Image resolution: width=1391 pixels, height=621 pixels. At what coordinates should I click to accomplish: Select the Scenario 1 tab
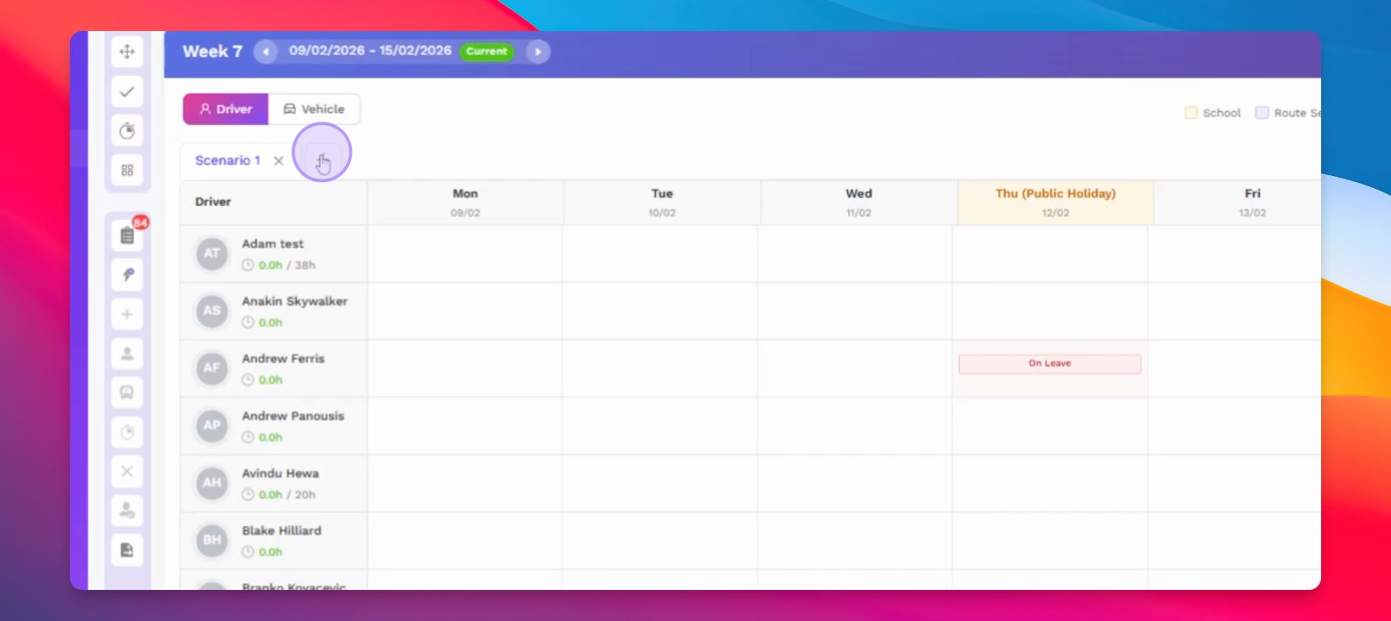tap(227, 160)
